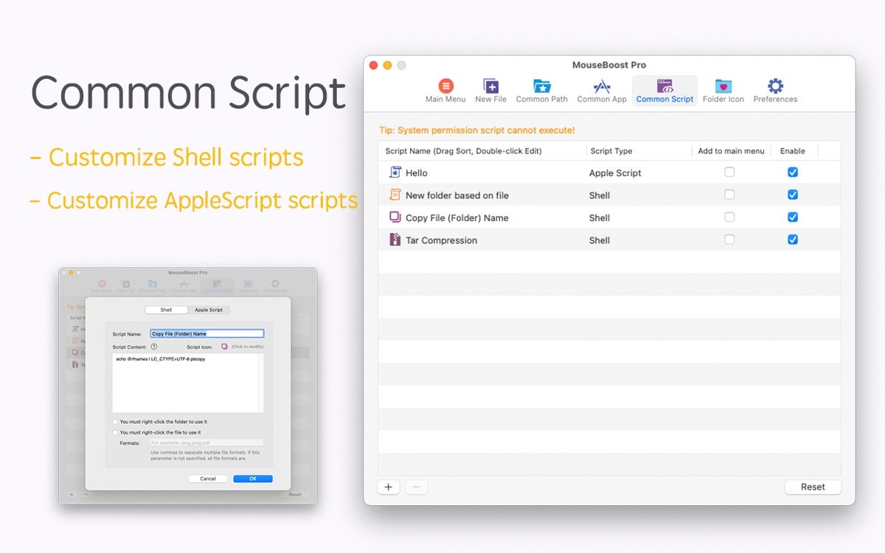885x553 pixels.
Task: Uncheck Enable for Copy File (Folder) Name
Action: [x=793, y=218]
